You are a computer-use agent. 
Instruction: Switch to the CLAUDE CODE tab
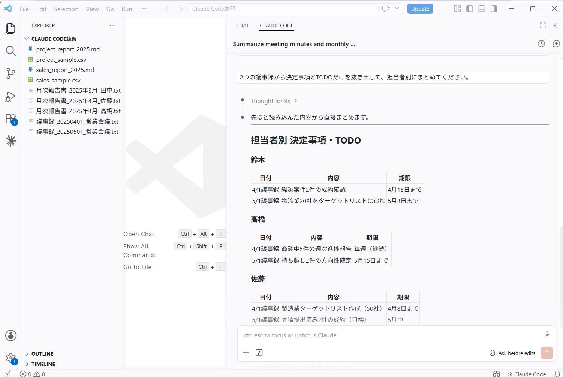pos(277,25)
